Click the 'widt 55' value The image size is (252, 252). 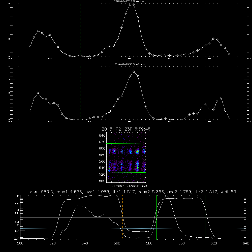click(x=228, y=192)
